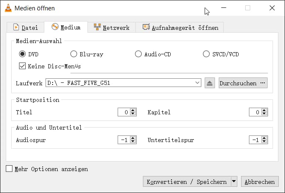Pick the SVCD/VCD radio option

coord(206,54)
